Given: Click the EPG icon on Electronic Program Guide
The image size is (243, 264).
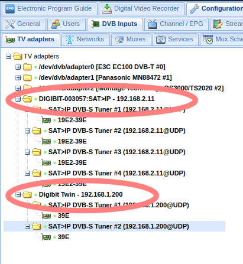Looking at the screenshot, I should (x=10, y=9).
